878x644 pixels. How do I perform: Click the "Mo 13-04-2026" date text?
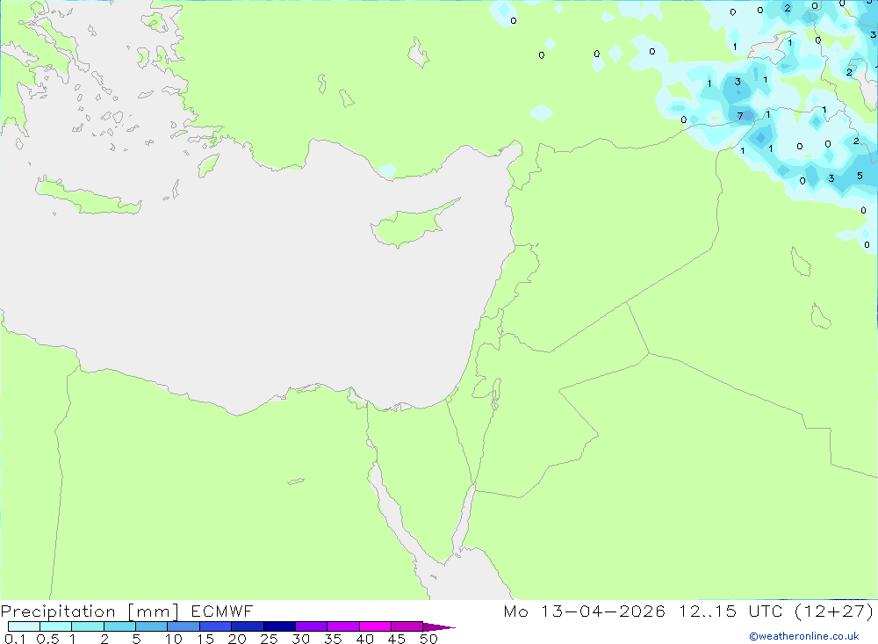tap(584, 611)
